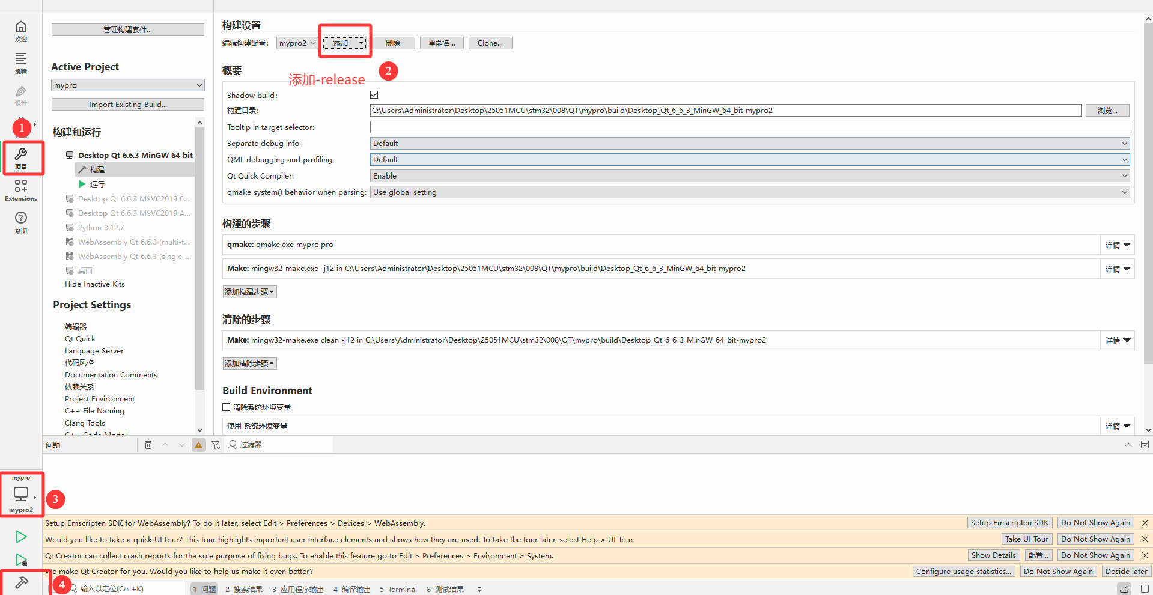Open the Active Project mypro dropdown
The height and width of the screenshot is (595, 1153).
pyautogui.click(x=128, y=85)
